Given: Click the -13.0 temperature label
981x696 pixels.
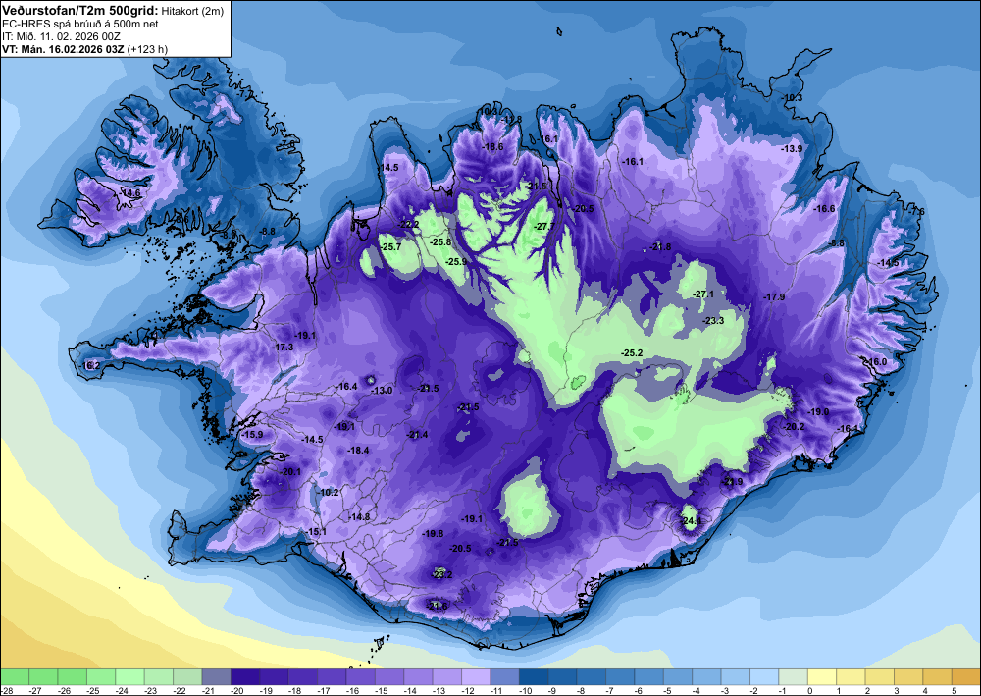Looking at the screenshot, I should point(382,391).
